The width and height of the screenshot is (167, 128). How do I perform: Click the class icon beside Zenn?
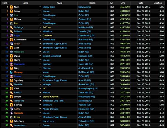11,48
